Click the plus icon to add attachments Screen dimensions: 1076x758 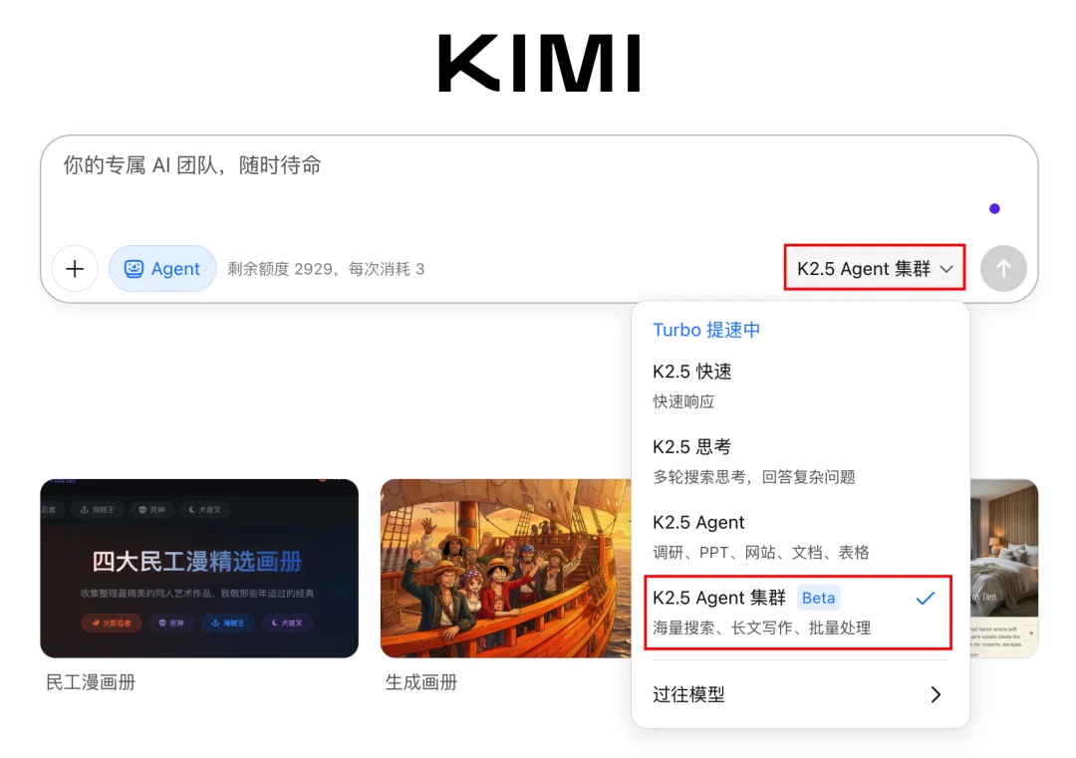(75, 268)
